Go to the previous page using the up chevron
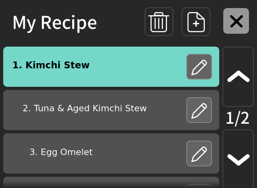The height and width of the screenshot is (188, 257). click(x=238, y=76)
